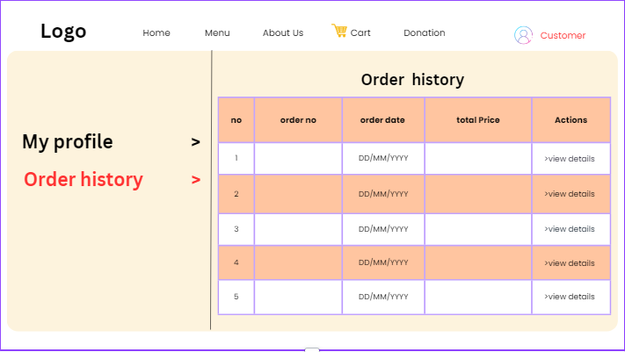Click the Order history table heading
Viewport: 625px width, 352px height.
point(412,80)
